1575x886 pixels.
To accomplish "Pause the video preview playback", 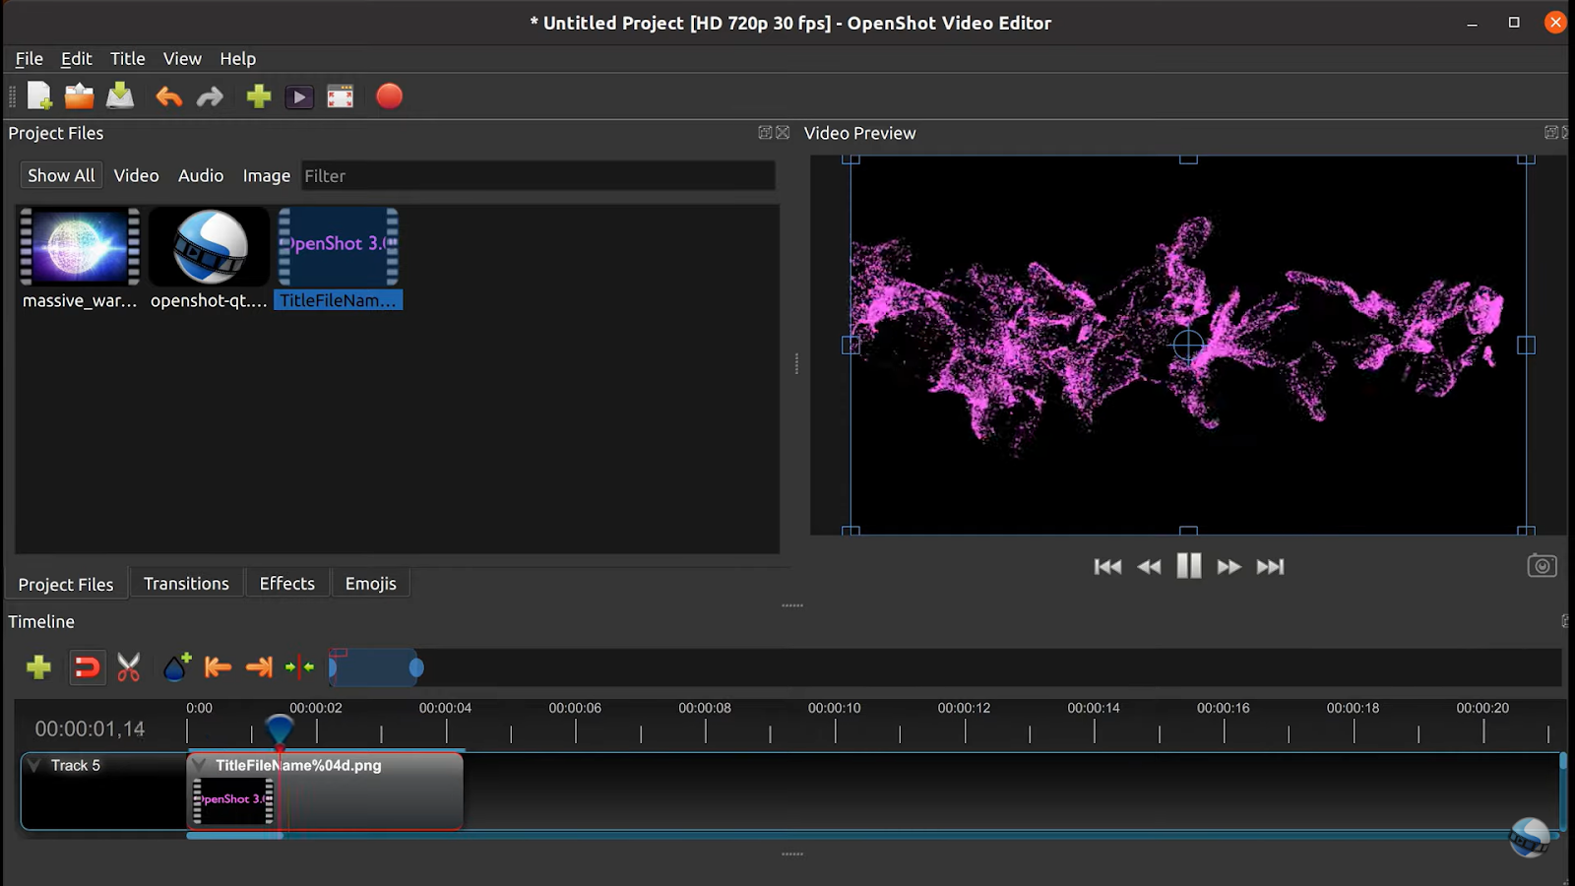I will coord(1188,566).
